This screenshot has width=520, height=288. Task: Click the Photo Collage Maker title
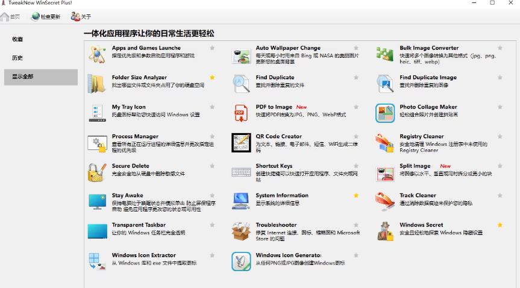[428, 107]
